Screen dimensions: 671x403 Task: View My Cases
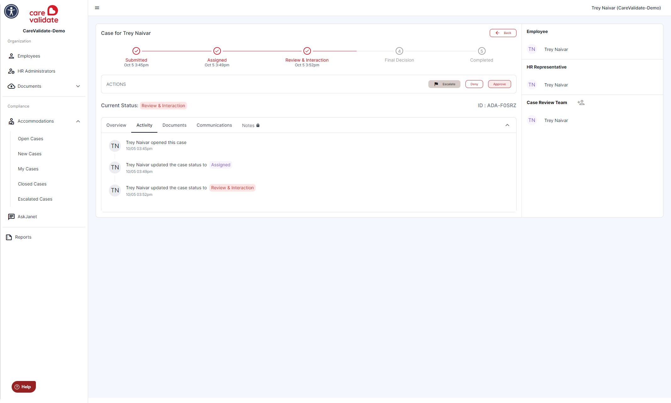[x=28, y=169]
